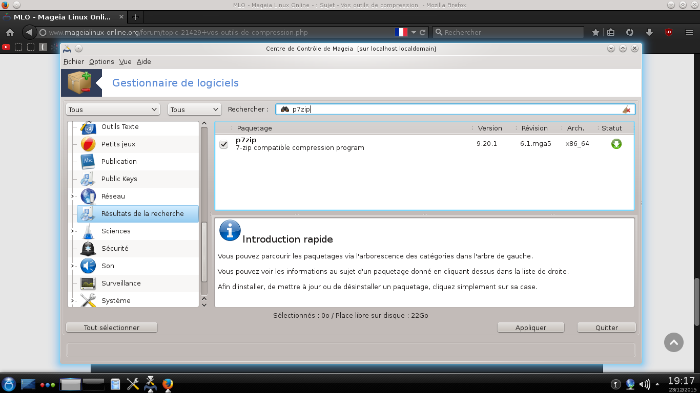
Task: Expand the Son category tree
Action: click(73, 266)
